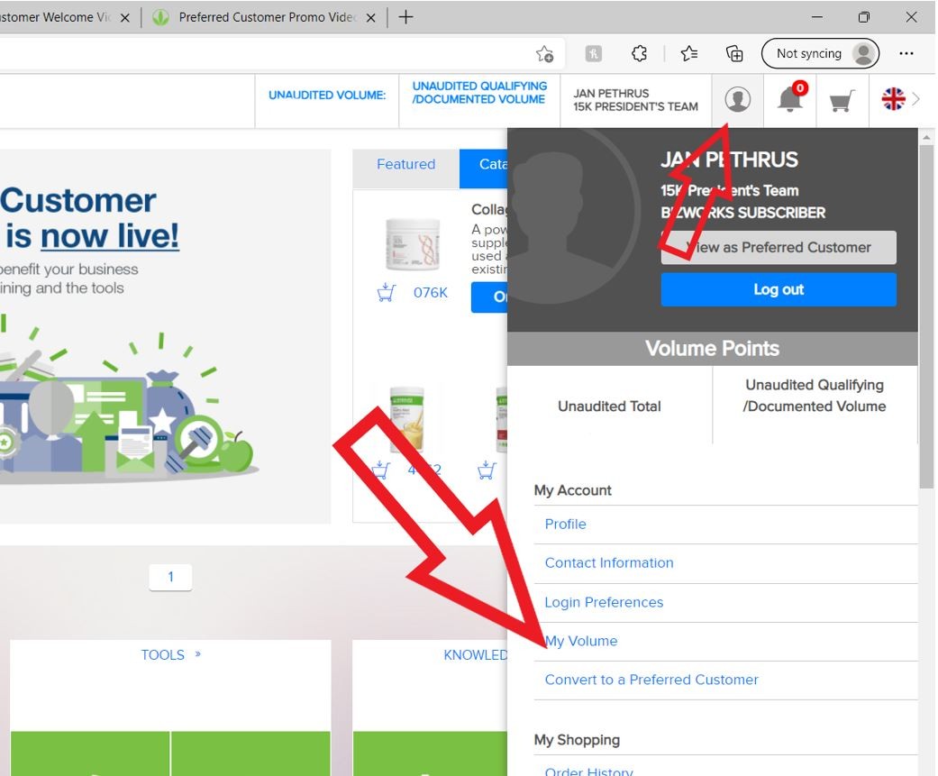Open the shopping cart icon in header

[842, 101]
